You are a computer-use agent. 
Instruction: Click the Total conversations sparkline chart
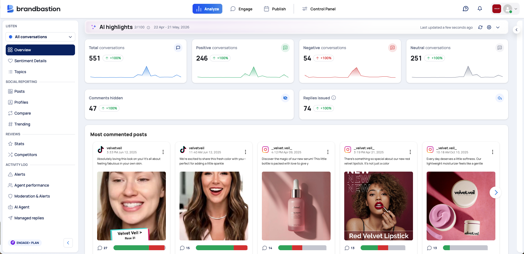(136, 72)
